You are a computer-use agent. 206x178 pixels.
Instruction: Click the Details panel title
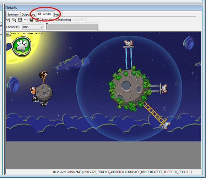(x=11, y=7)
